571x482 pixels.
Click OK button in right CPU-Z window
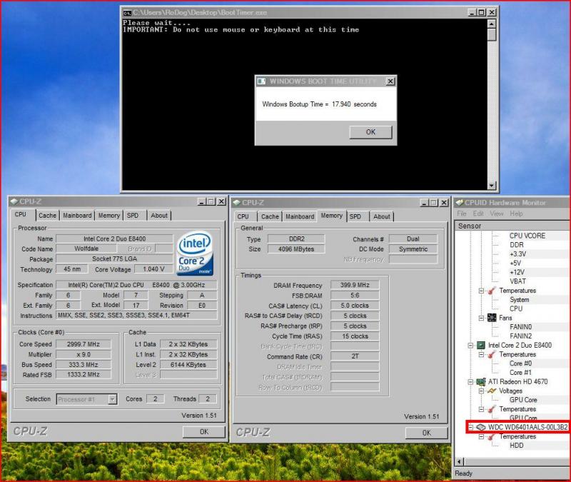point(426,433)
